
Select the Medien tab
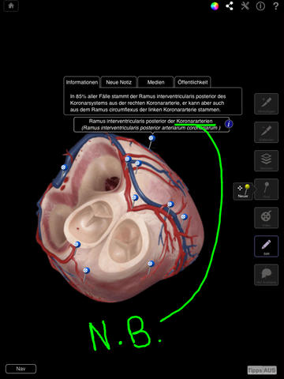coord(155,82)
